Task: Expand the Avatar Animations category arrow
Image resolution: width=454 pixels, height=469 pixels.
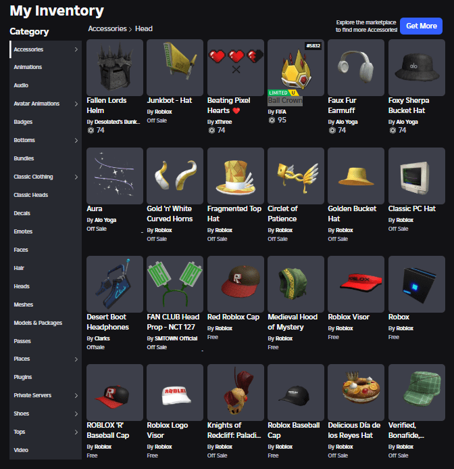Action: pos(76,104)
